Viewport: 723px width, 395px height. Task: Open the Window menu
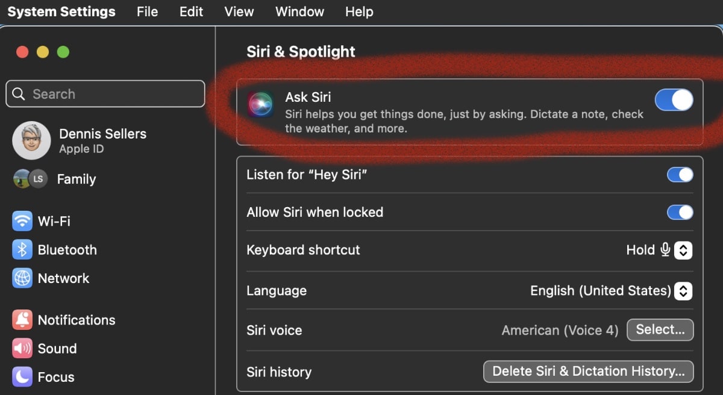tap(299, 11)
